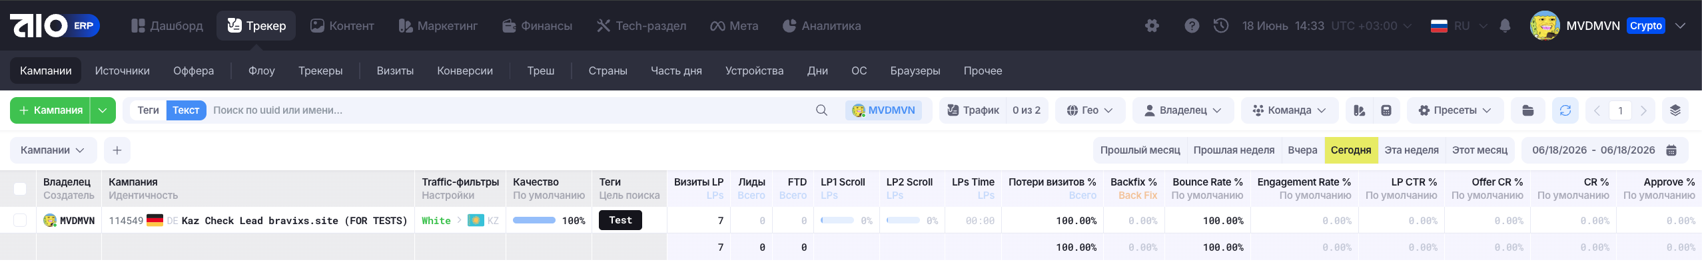Open the Дашборд section
The height and width of the screenshot is (270, 1702).
click(x=167, y=26)
